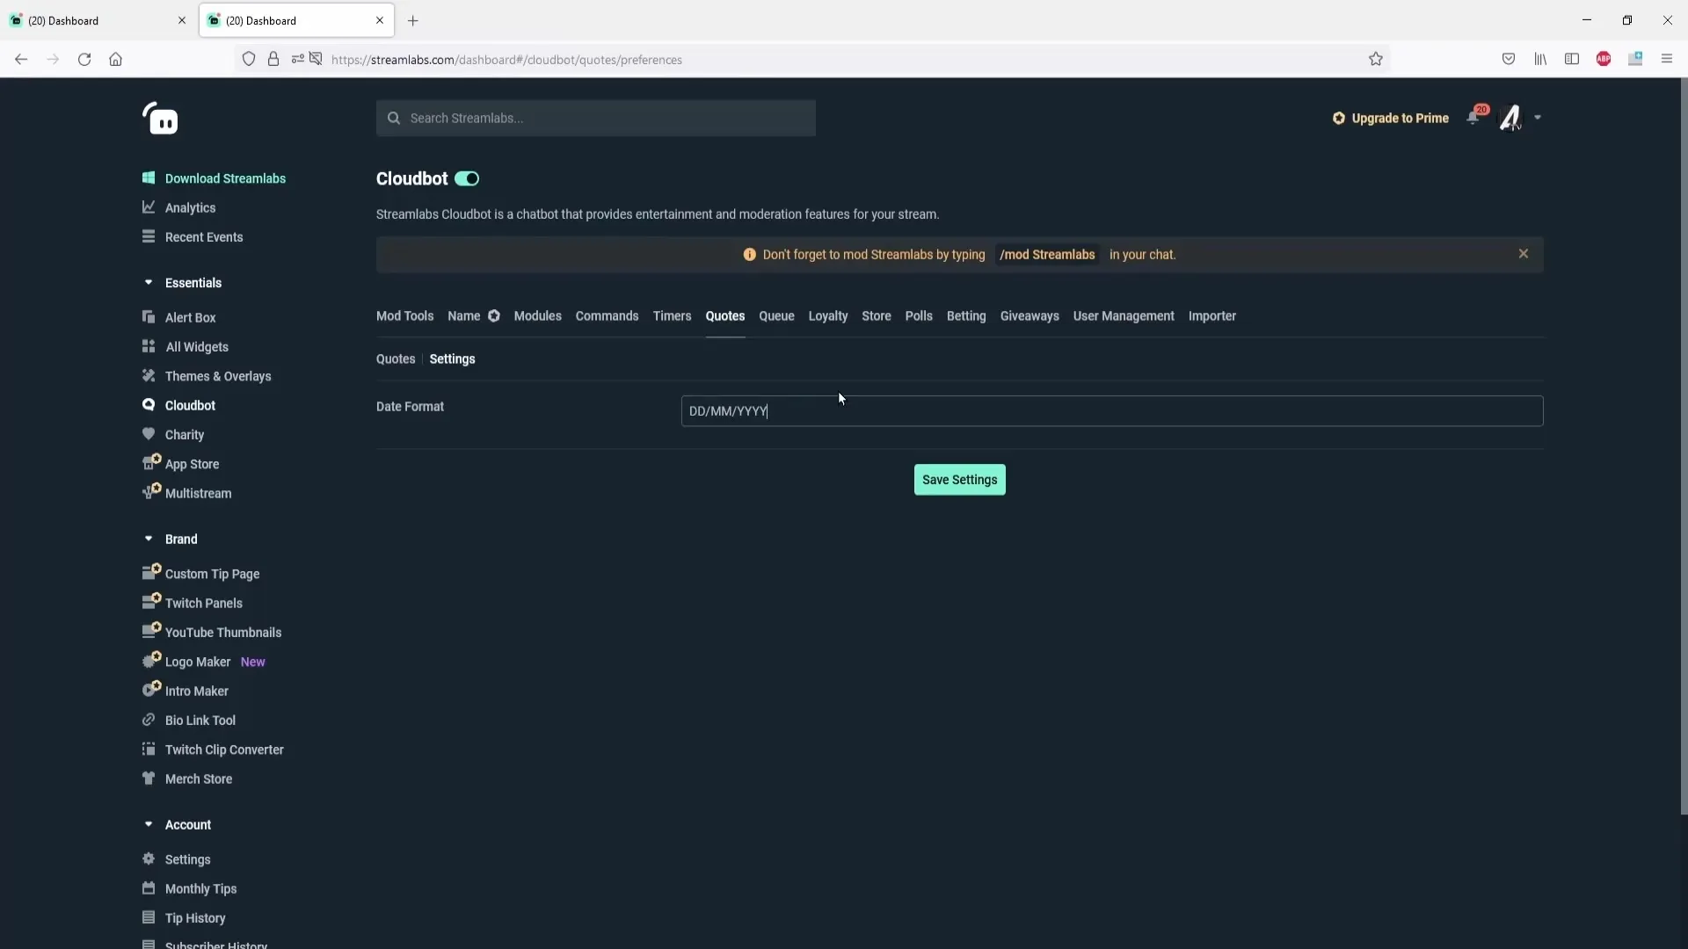The height and width of the screenshot is (949, 1688).
Task: Open the account Settings gear icon
Action: tap(149, 858)
